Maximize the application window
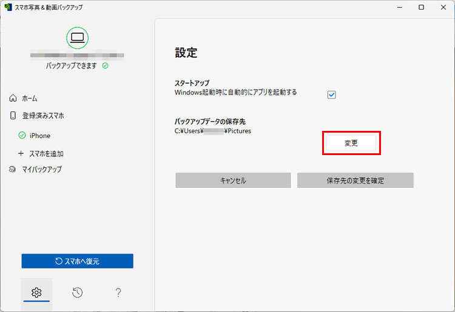Screen dimensions: 455x312 (x=421, y=7)
